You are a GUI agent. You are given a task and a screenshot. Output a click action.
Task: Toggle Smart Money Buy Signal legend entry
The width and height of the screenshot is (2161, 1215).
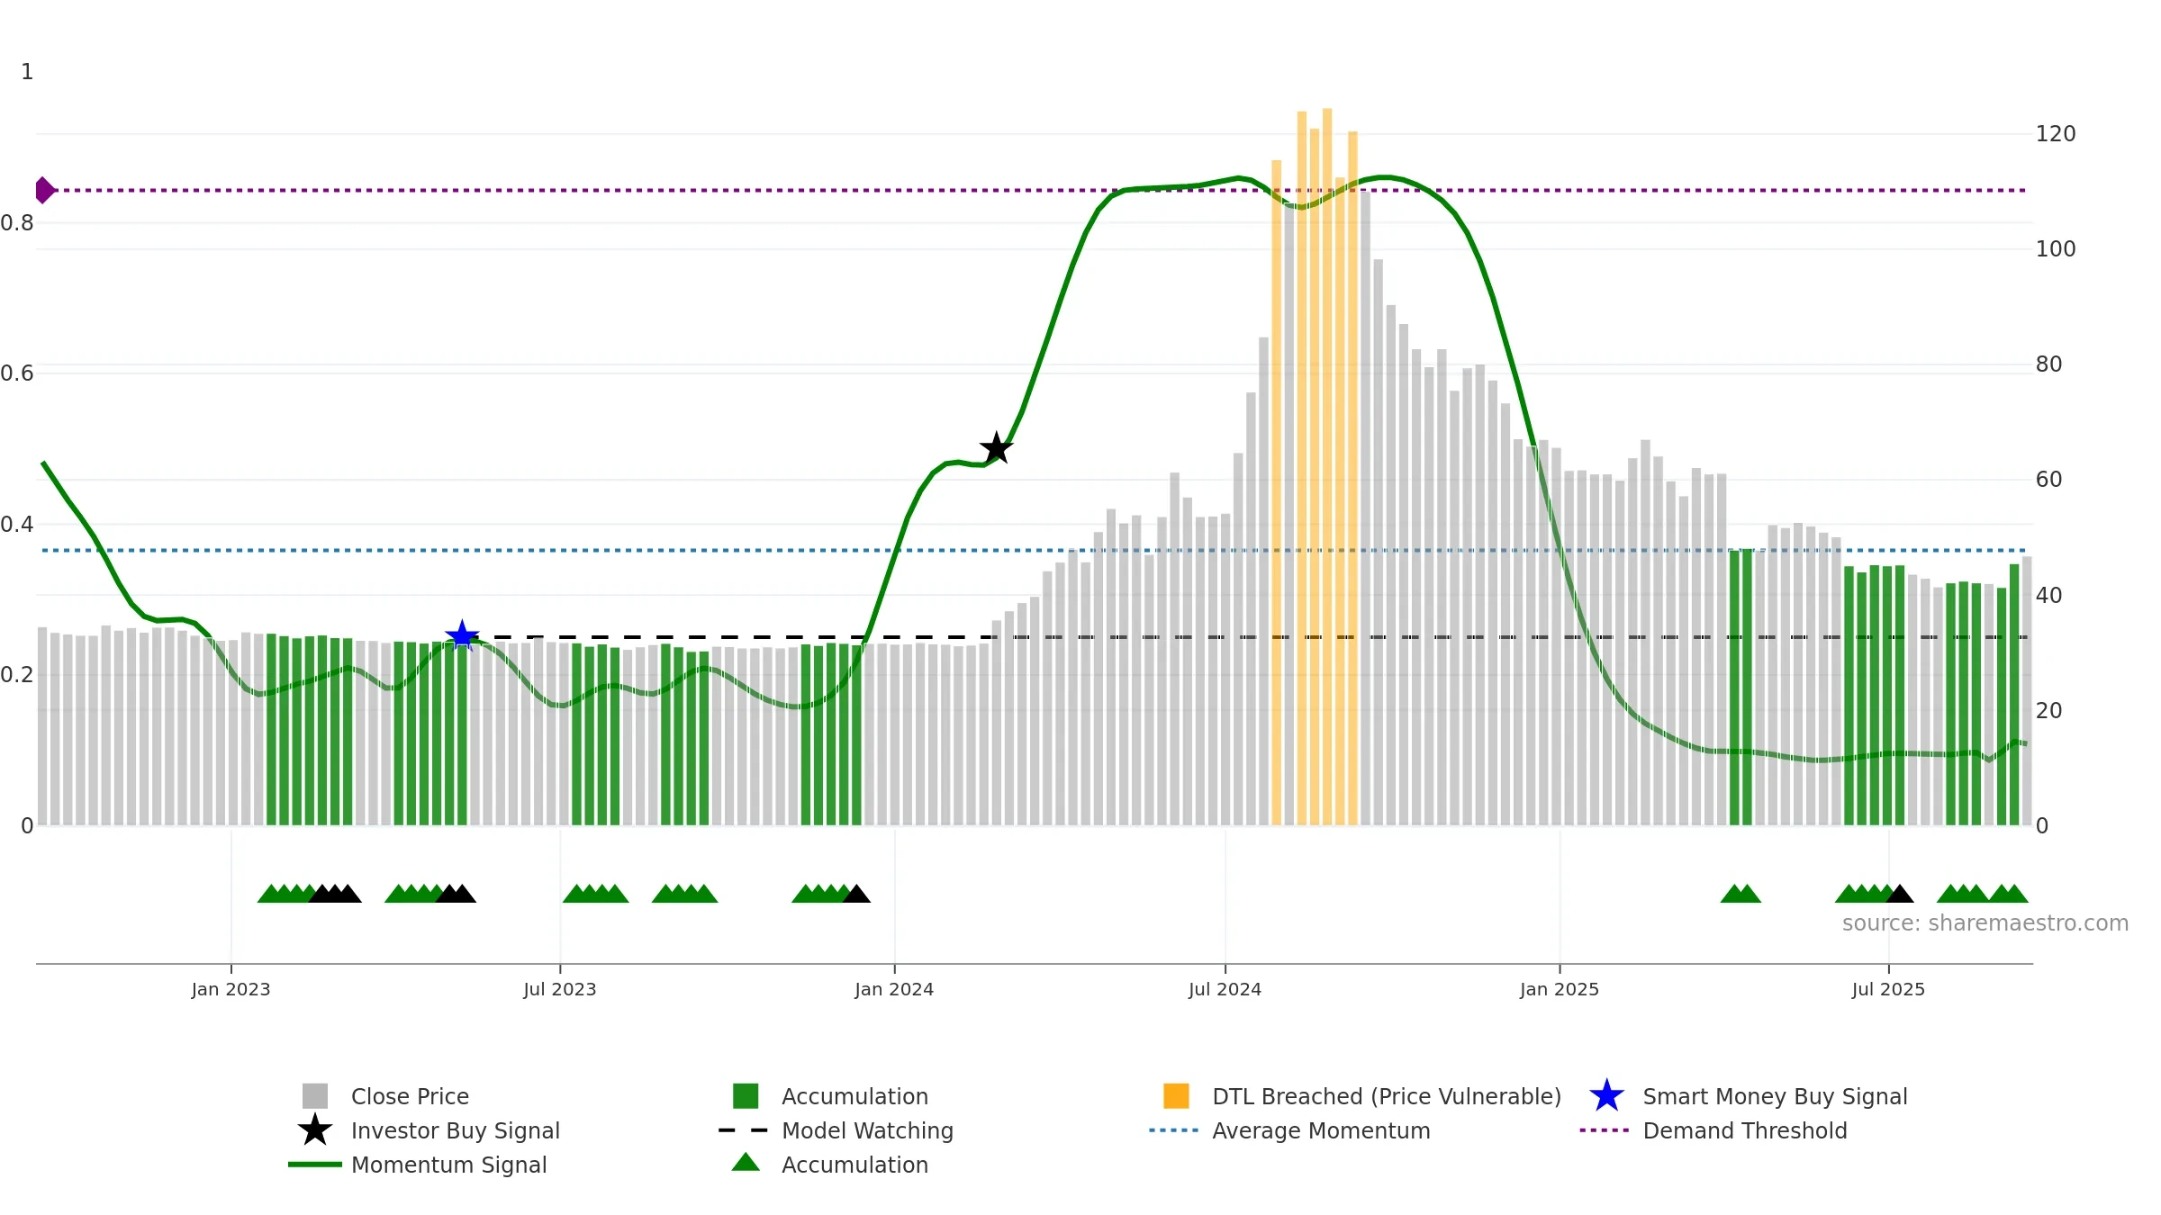[1748, 1096]
